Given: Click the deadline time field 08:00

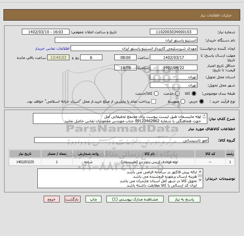Looking at the screenshot, I should tap(125, 57).
